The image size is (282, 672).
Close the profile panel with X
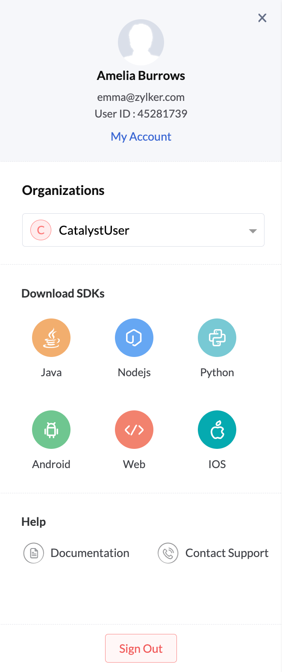(x=262, y=18)
